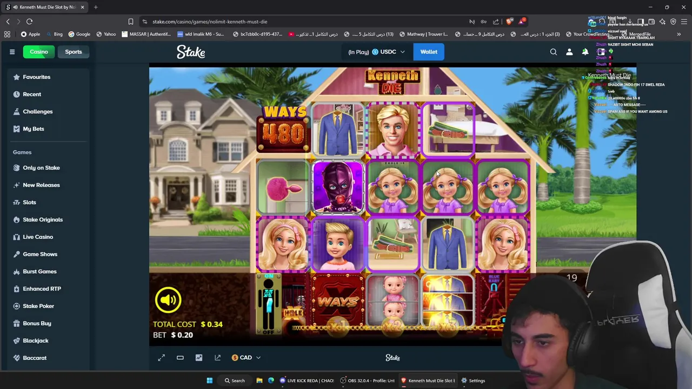The width and height of the screenshot is (692, 389).
Task: Open live stats chart icon
Action: click(x=198, y=358)
